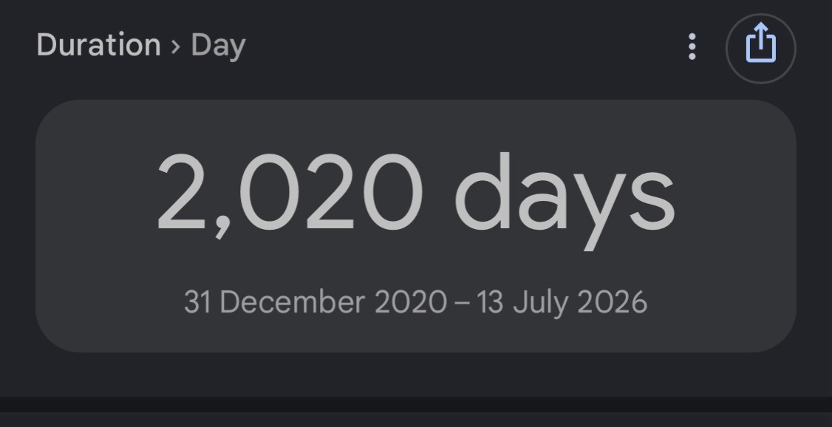
Task: Click the chevron between Duration and Day
Action: (176, 46)
